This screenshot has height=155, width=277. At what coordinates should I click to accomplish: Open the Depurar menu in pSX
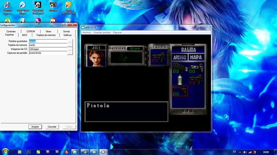[117, 32]
